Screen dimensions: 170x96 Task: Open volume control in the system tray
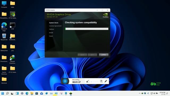[x=154, y=93]
